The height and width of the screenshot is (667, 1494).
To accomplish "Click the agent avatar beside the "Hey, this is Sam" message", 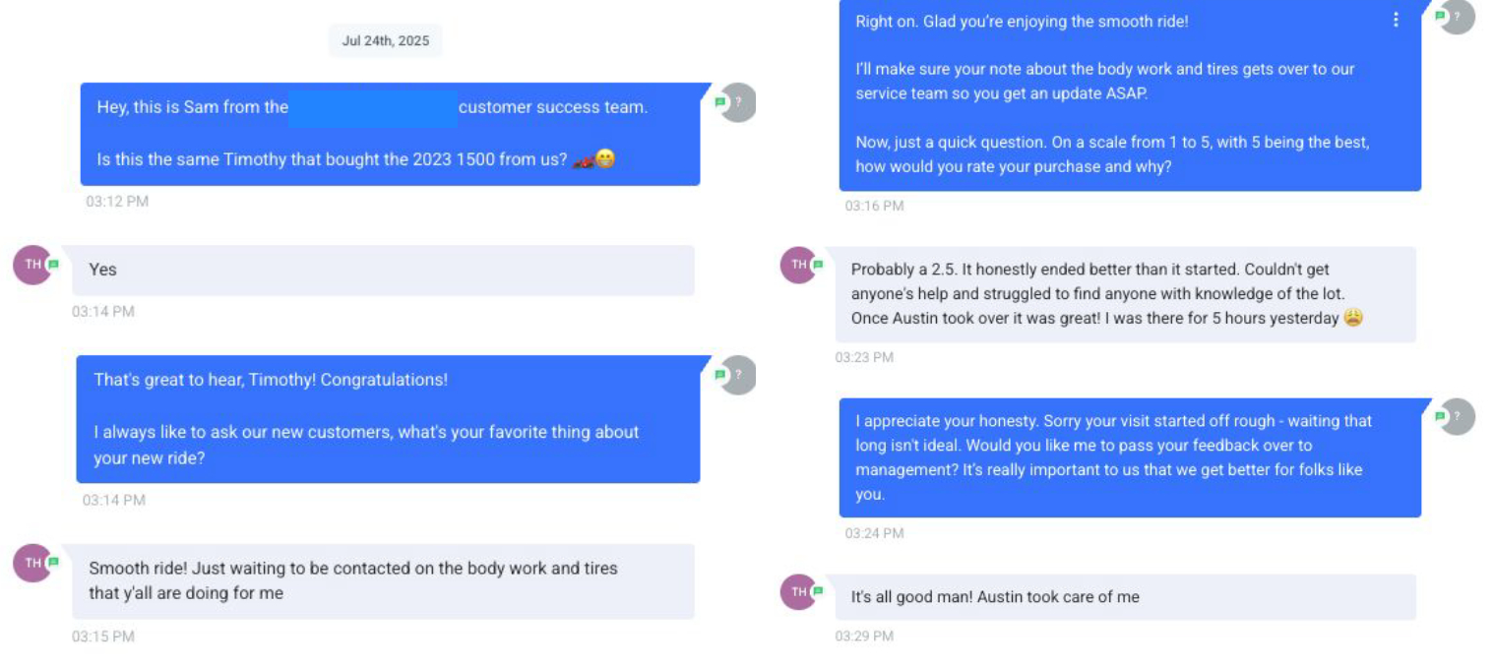I will point(738,102).
